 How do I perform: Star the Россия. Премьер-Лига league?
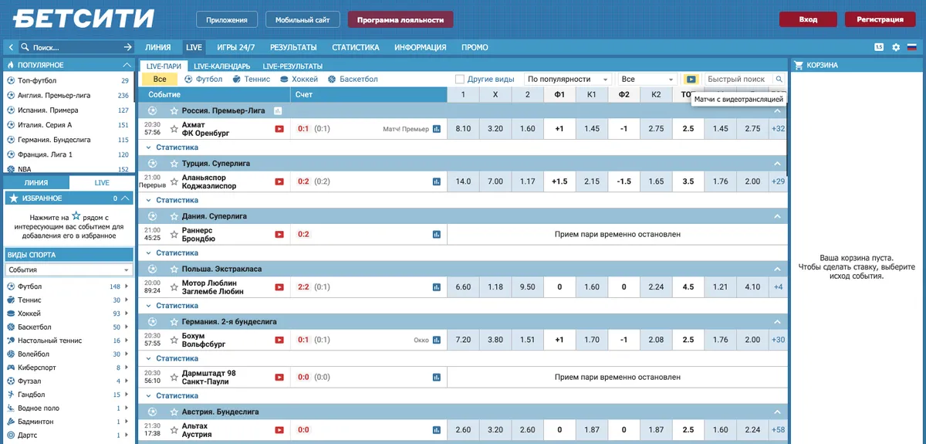[x=174, y=110]
